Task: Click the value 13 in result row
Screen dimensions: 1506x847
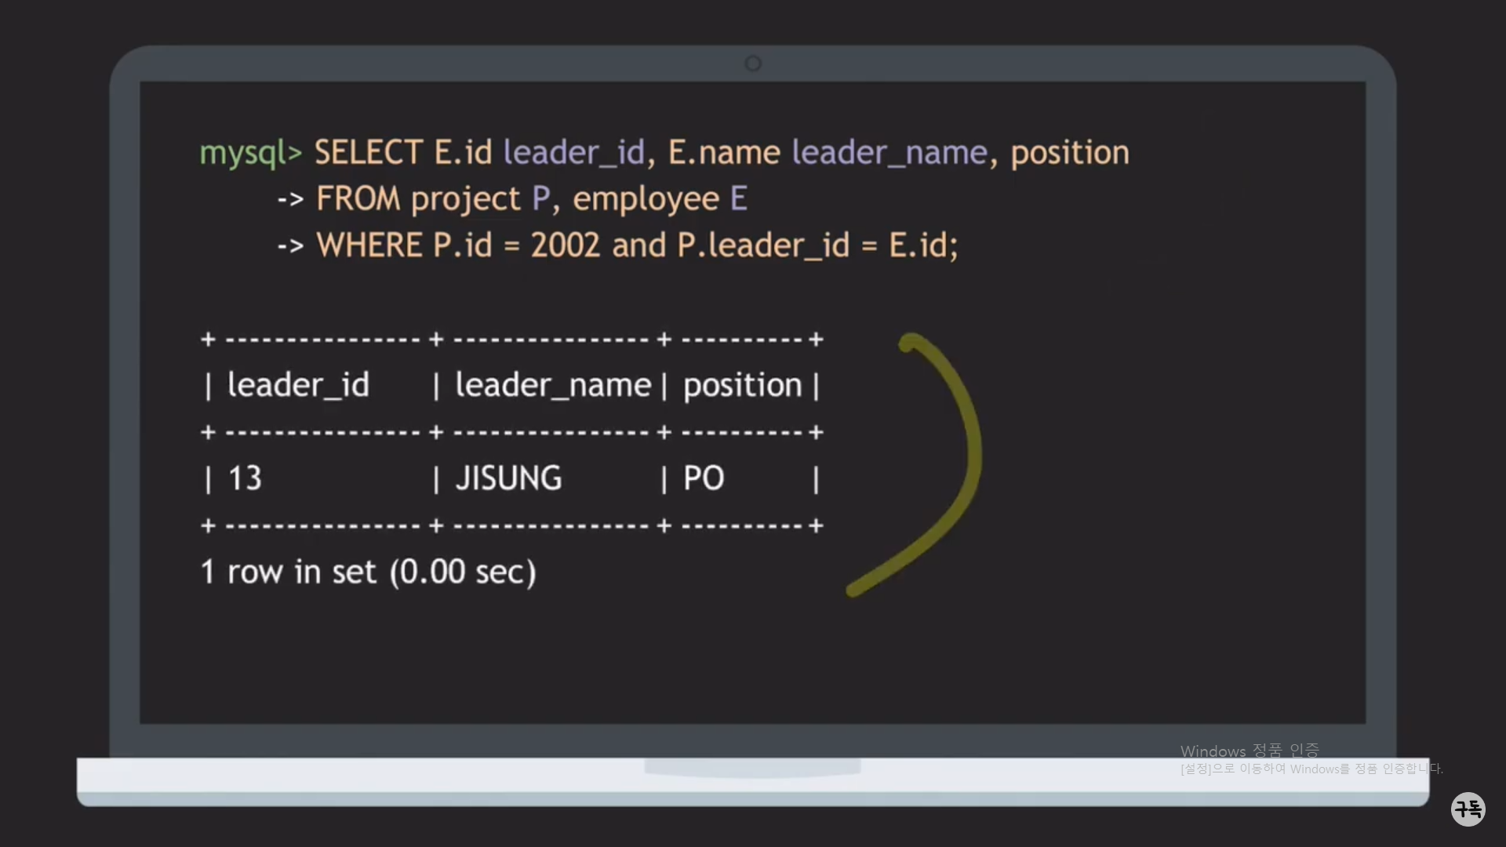Action: 245,478
